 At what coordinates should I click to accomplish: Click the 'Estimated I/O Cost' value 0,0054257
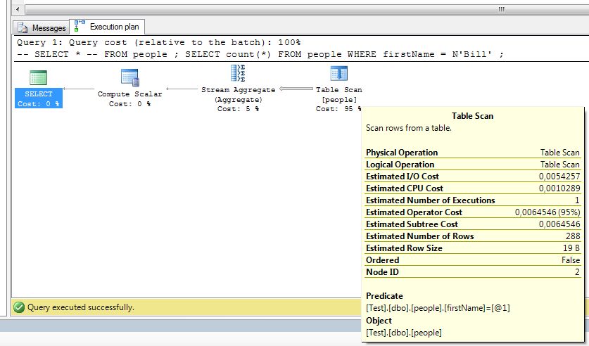[559, 177]
